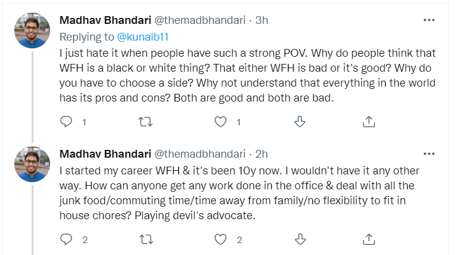Like the second tweet about 10y WFH
Image resolution: width=456 pixels, height=255 pixels.
pyautogui.click(x=221, y=239)
